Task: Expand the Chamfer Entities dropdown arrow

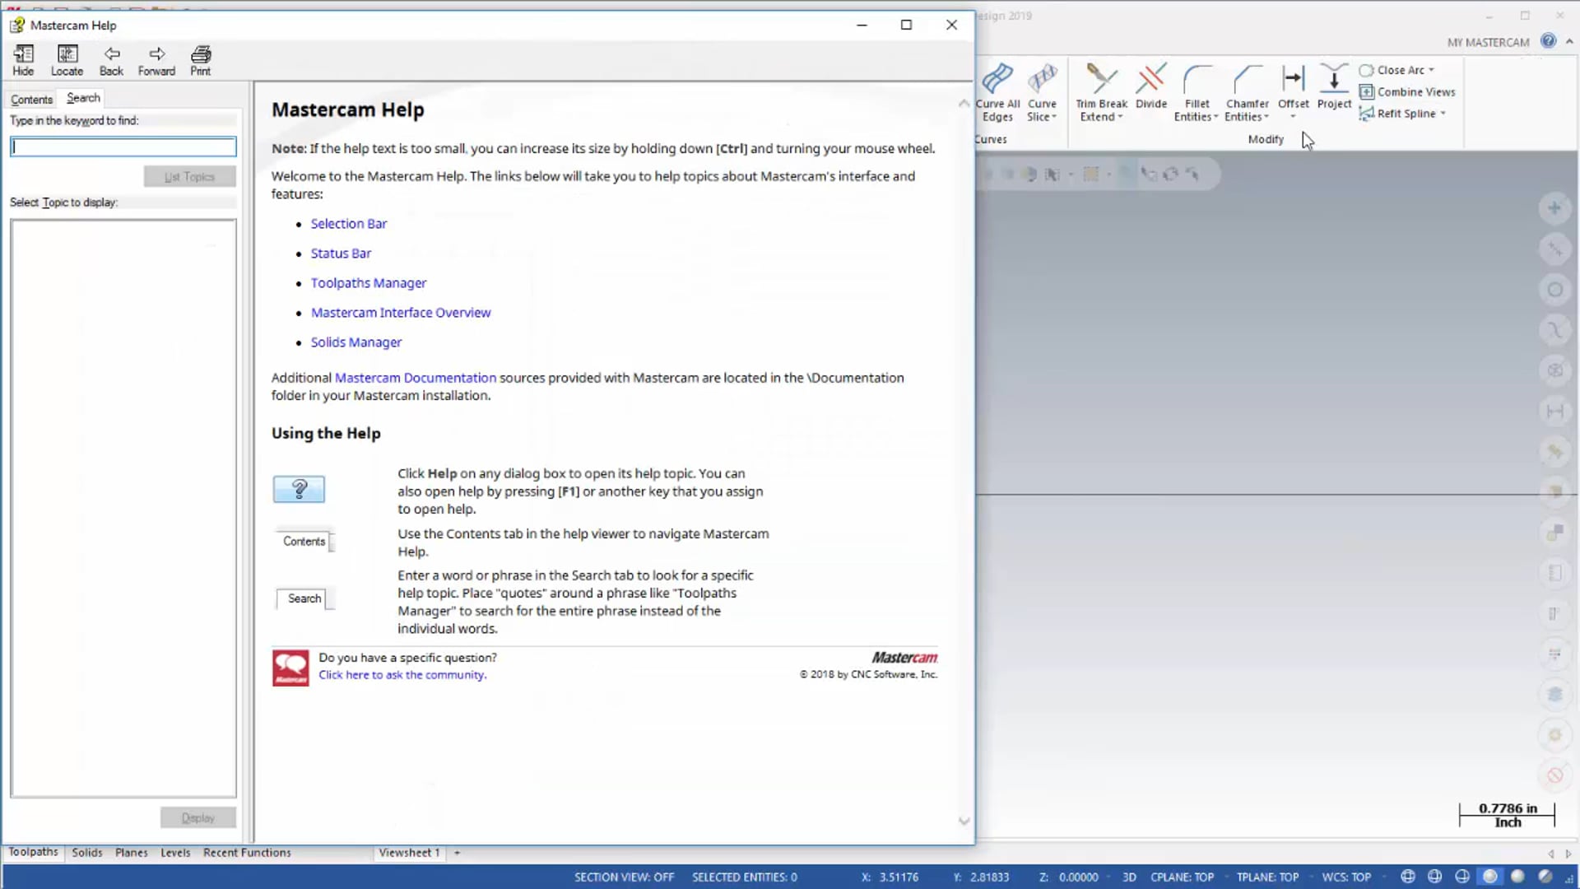Action: click(1266, 118)
